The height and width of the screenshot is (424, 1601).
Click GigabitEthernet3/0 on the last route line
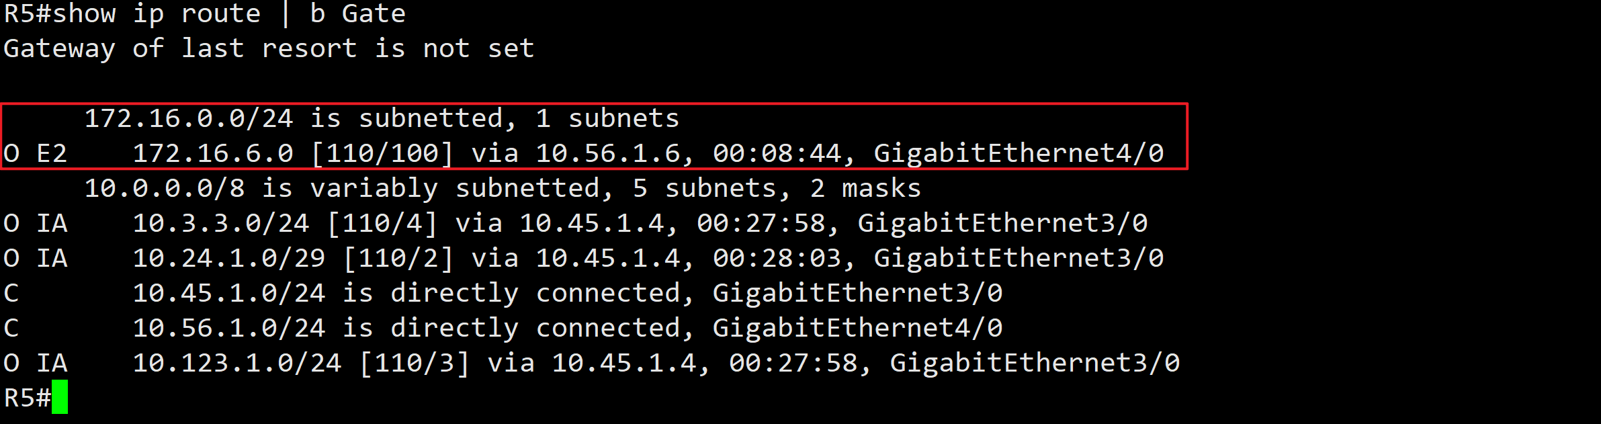[x=1035, y=364]
